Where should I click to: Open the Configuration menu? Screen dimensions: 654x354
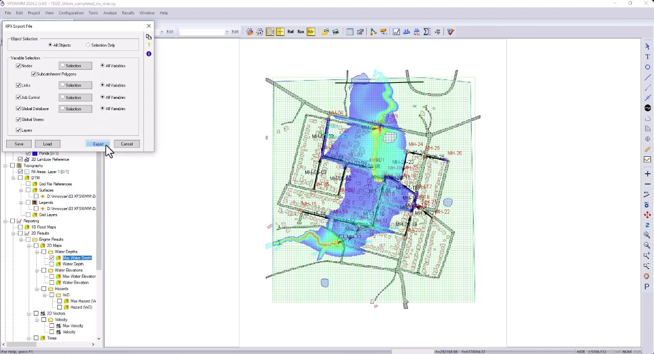point(71,13)
